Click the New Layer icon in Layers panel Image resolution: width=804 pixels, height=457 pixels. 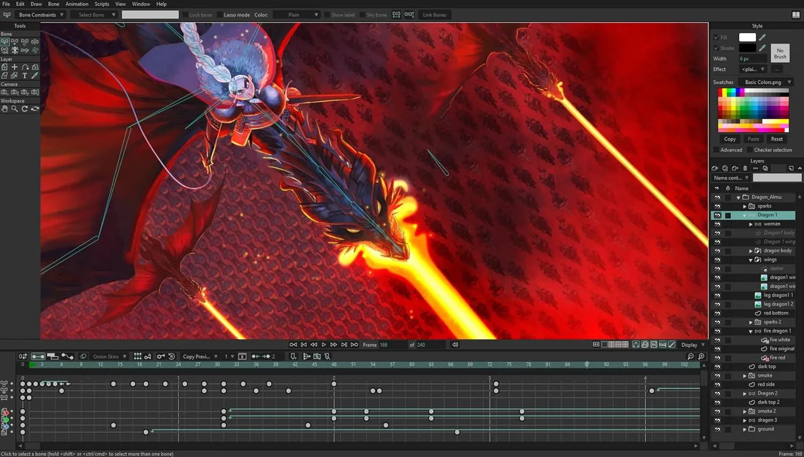coord(715,168)
